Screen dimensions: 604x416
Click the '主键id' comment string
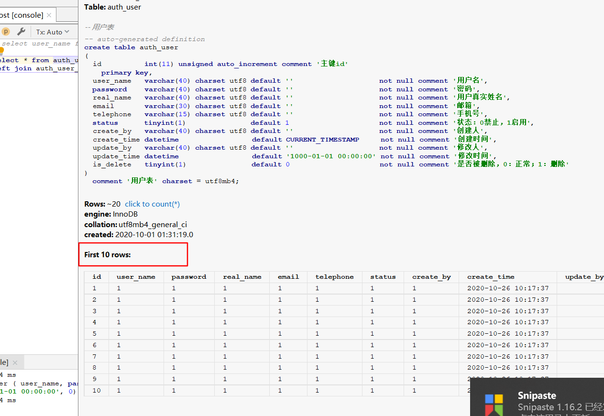332,64
